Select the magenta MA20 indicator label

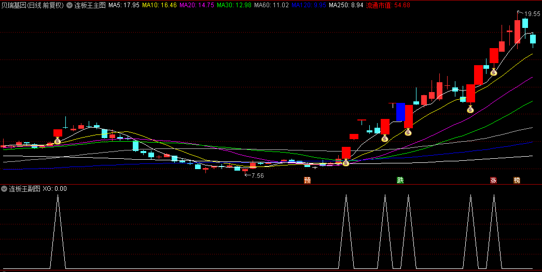point(196,5)
